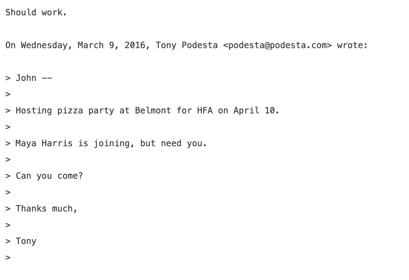Screen dimensions: 409x280
Task: Click the word 'Hosting' in quoted text
Action: click(x=34, y=111)
